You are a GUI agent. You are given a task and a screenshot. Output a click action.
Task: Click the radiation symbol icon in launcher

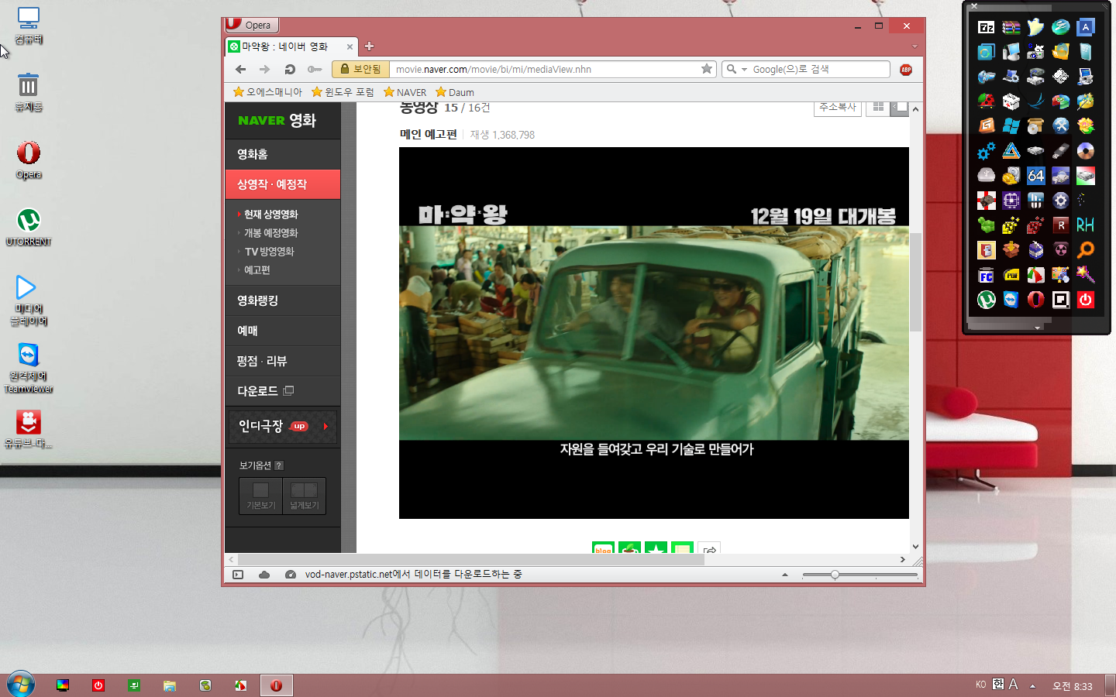1061,250
